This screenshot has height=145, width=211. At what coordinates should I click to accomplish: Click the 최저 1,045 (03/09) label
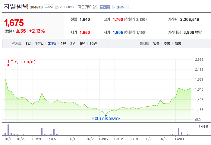tap(105, 119)
